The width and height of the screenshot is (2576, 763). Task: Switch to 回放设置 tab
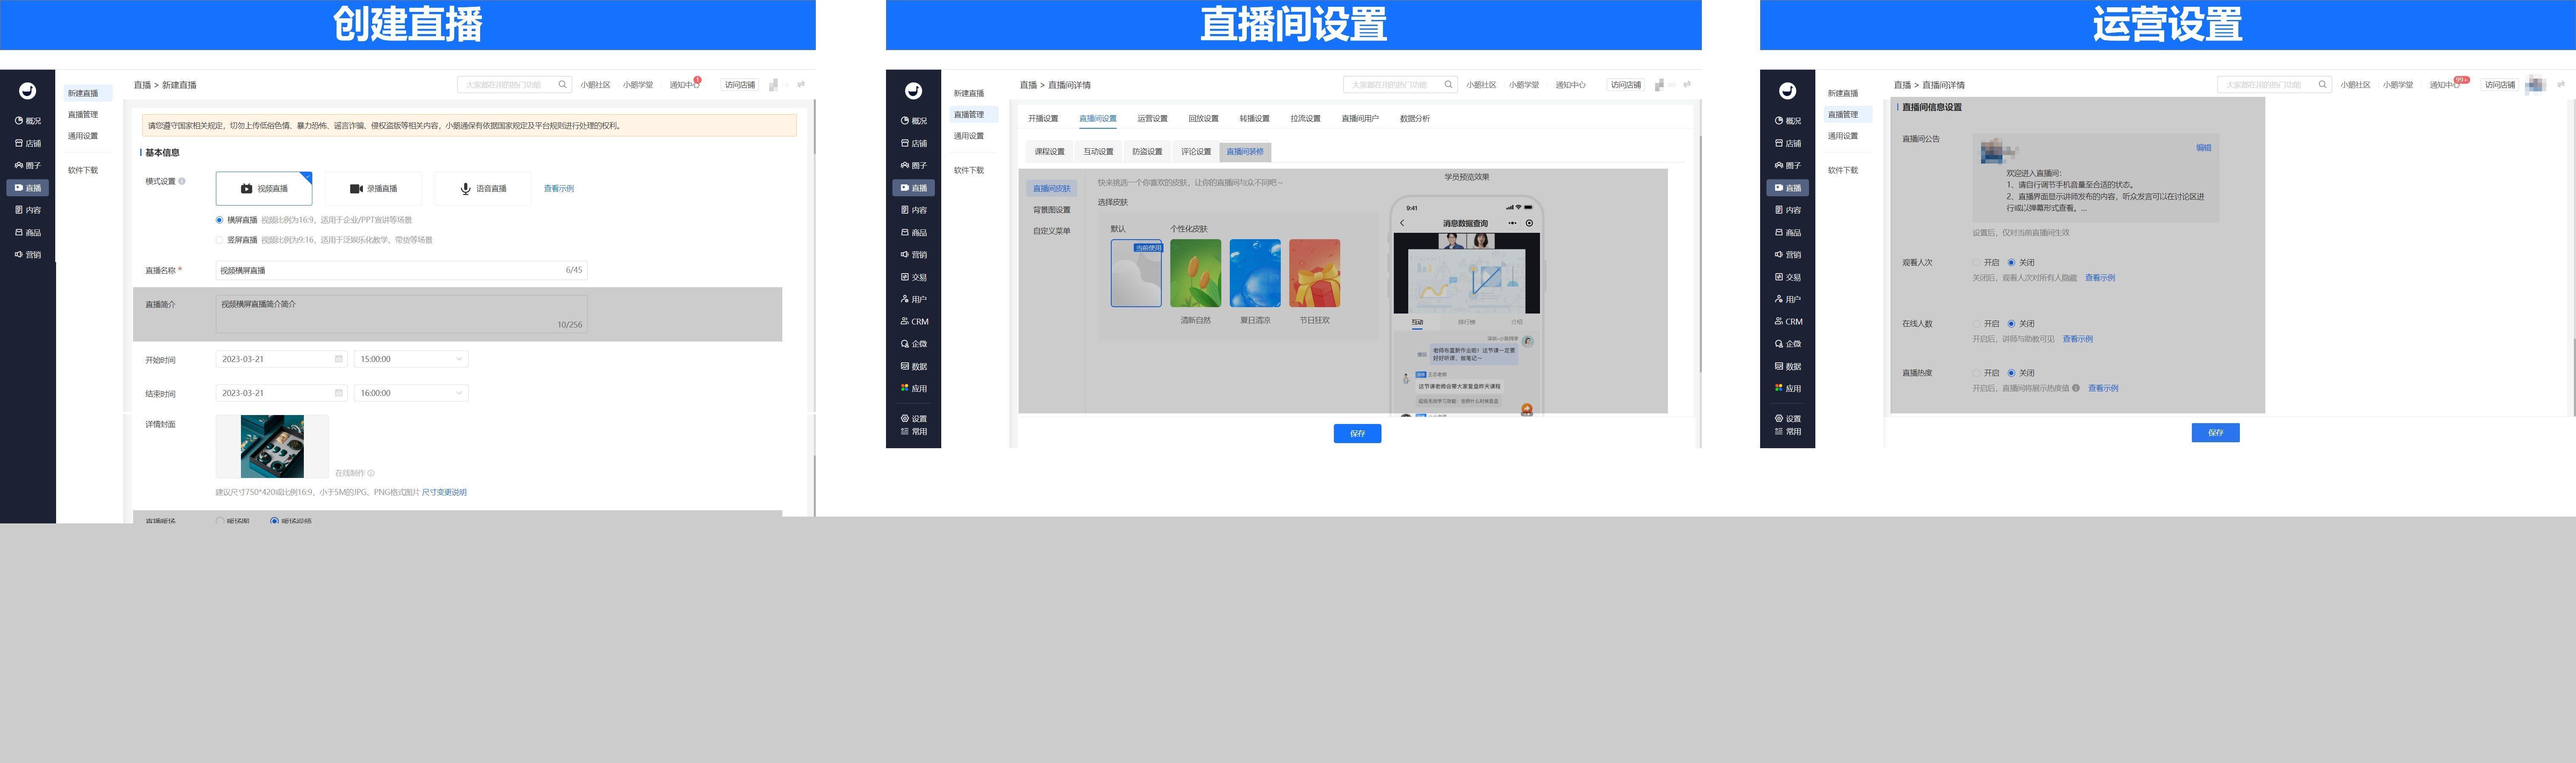tap(1203, 119)
